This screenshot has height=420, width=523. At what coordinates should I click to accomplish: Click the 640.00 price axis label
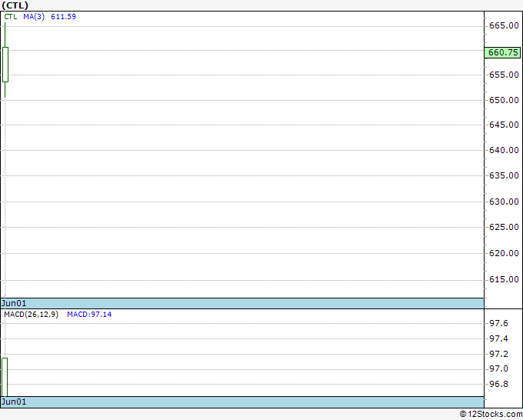(504, 150)
